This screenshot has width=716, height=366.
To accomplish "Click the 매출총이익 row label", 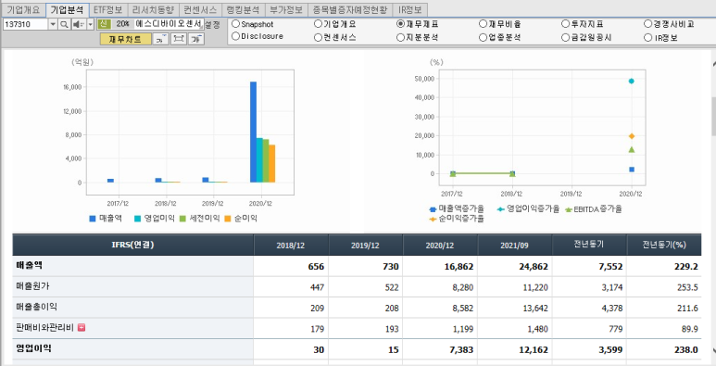I will coord(36,307).
